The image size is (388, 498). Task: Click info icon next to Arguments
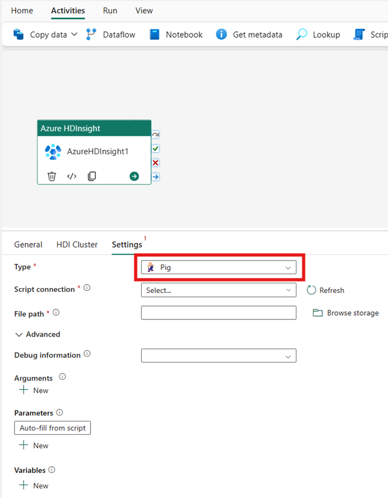tap(63, 377)
